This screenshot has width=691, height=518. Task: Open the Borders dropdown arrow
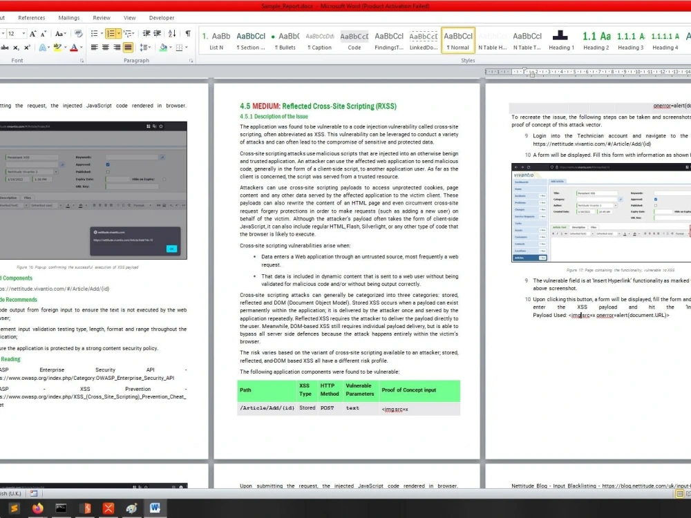pyautogui.click(x=187, y=48)
